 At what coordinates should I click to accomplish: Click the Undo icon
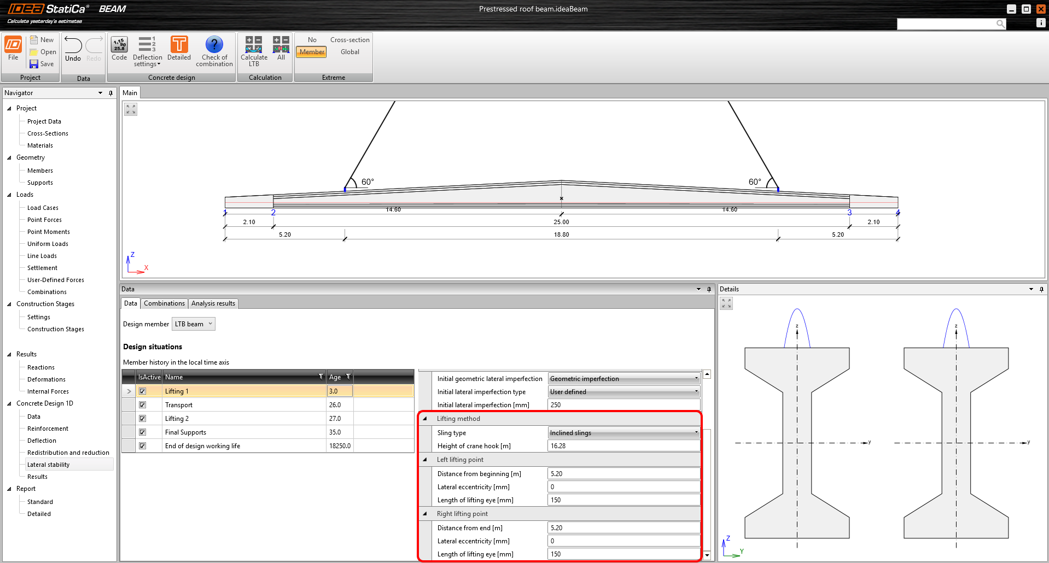pyautogui.click(x=72, y=49)
